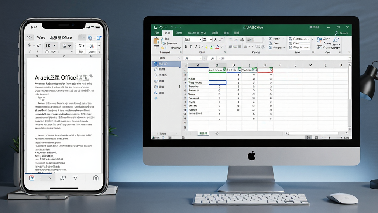The width and height of the screenshot is (378, 213).
Task: Click the fx insert function icon
Action: 212,58
